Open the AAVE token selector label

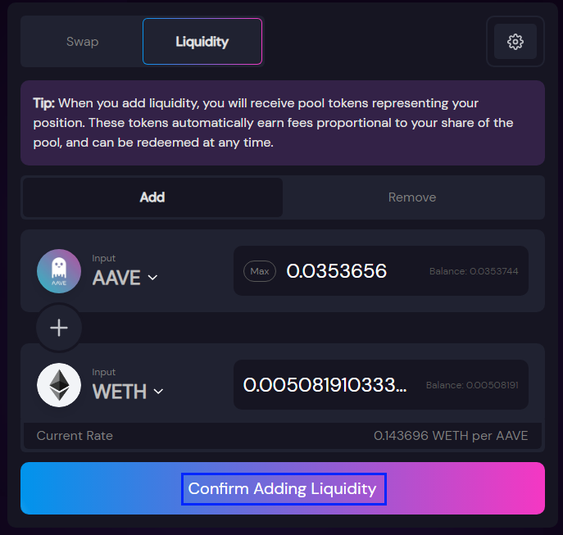116,278
